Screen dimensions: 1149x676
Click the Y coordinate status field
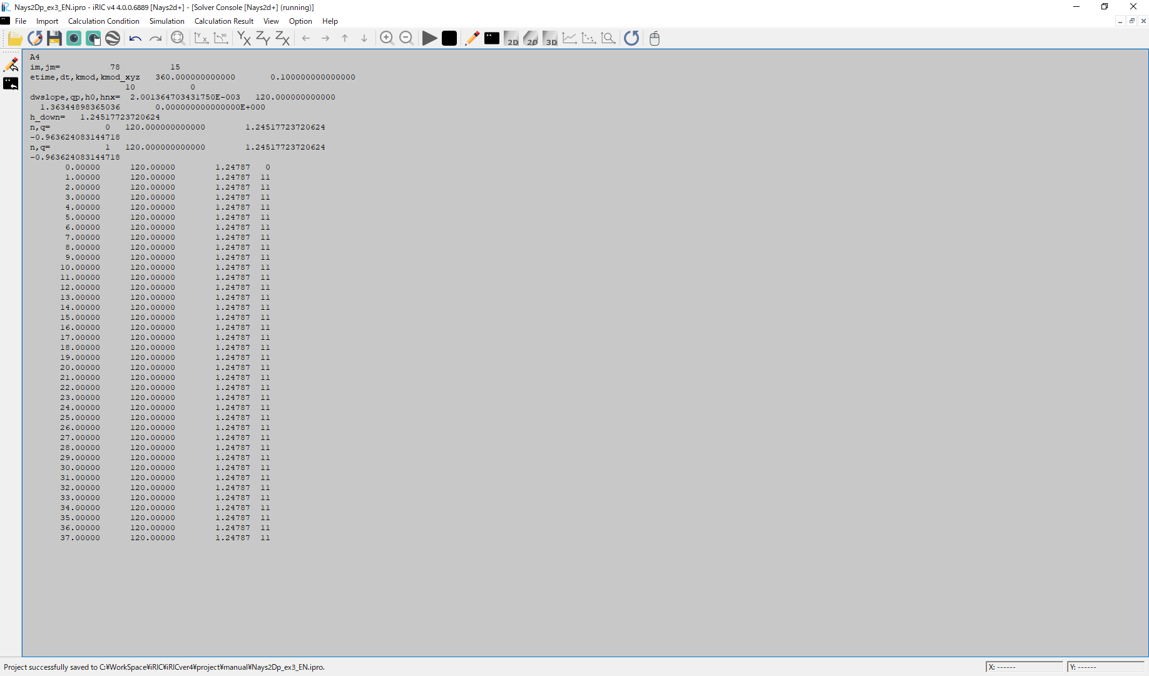[x=1106, y=667]
